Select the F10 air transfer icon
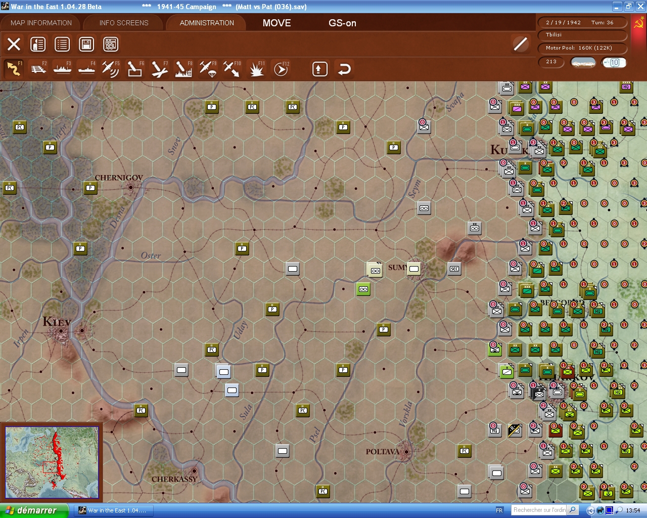Screen dimensions: 647x518 [232, 69]
